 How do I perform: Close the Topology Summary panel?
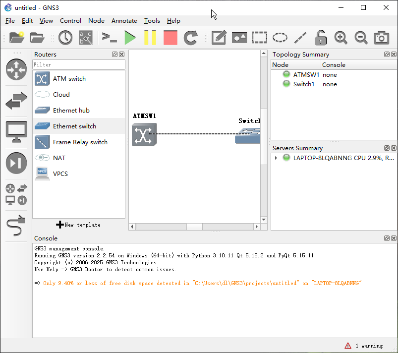click(x=394, y=55)
